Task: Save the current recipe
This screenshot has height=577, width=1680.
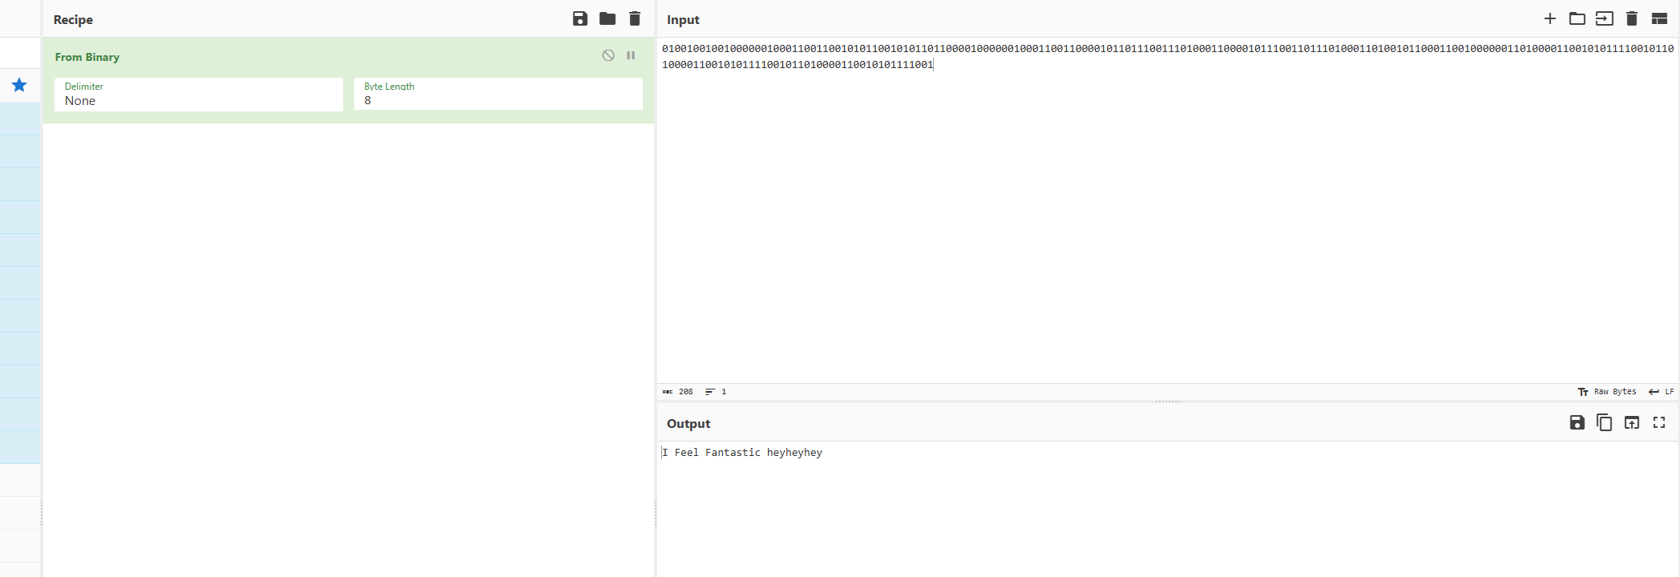Action: point(580,18)
